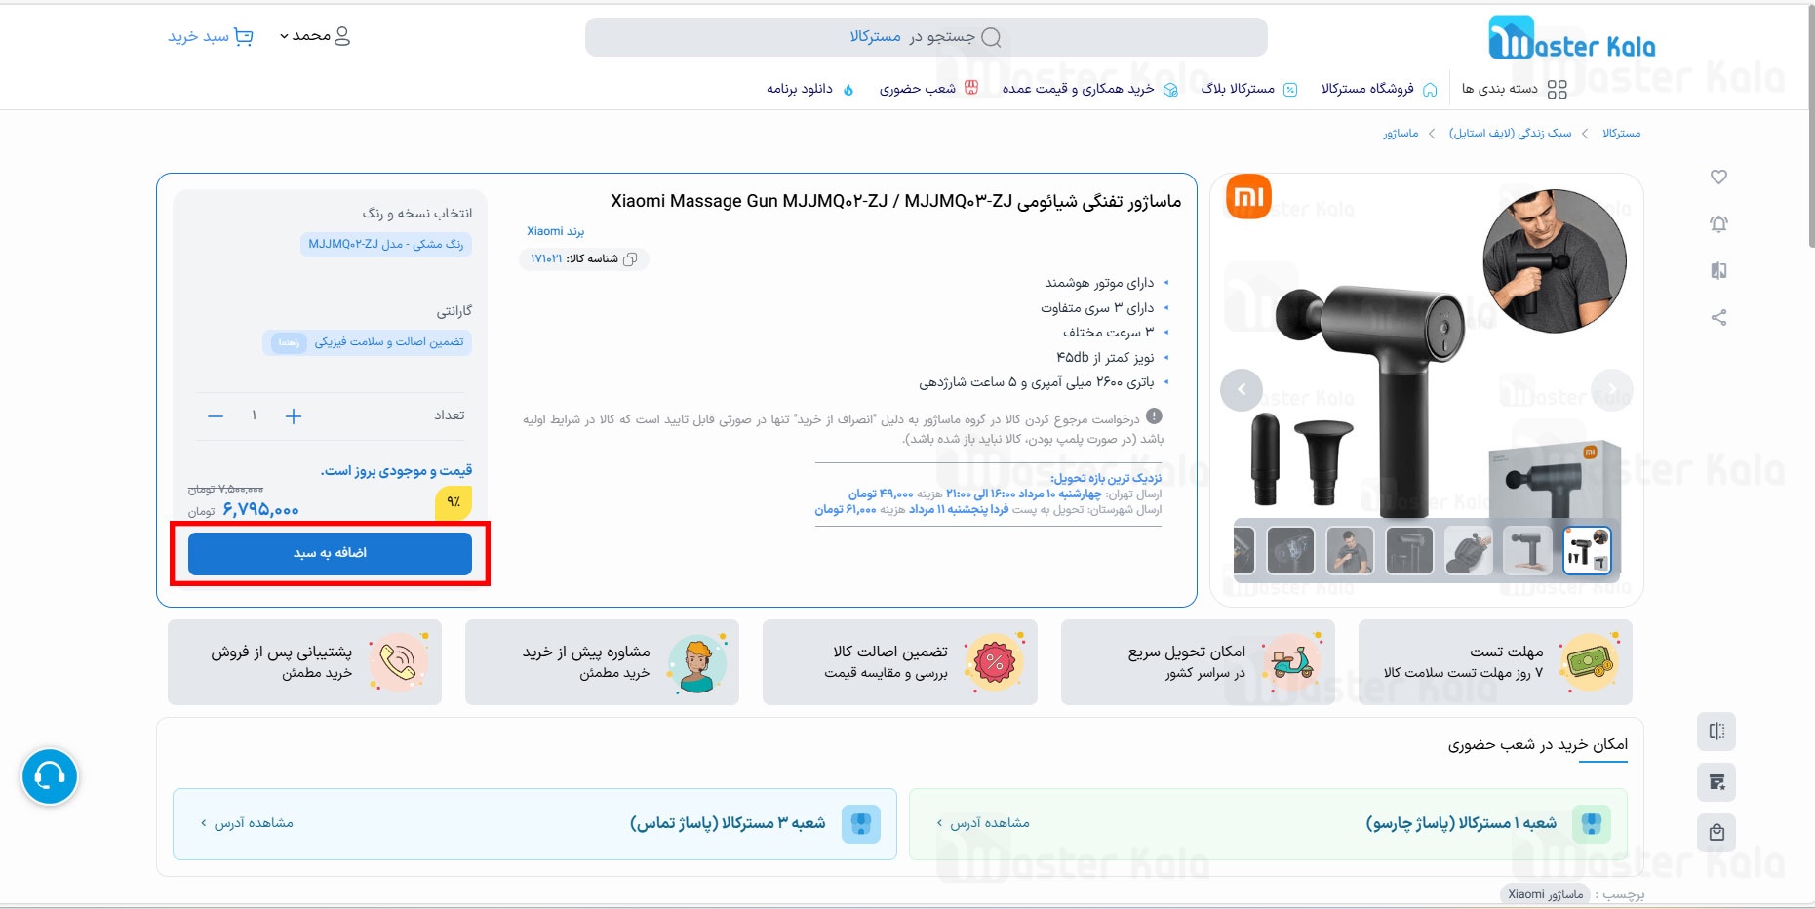Click مشاهده آدرس for the تماس branch
1815x909 pixels.
247,823
